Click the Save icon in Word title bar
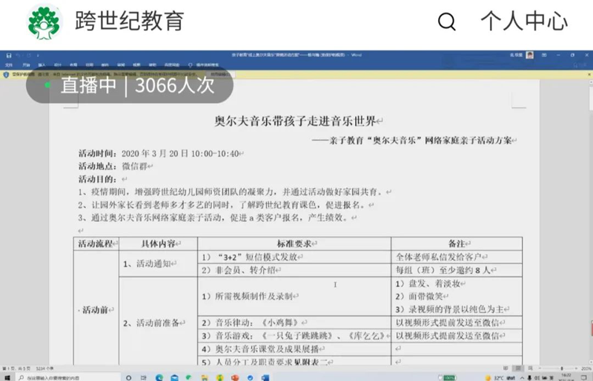 8,55
